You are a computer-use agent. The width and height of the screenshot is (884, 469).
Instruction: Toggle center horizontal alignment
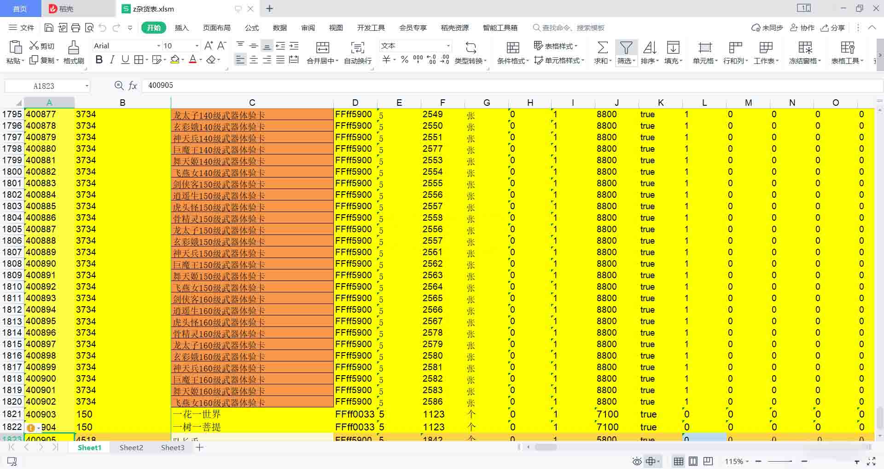click(254, 60)
